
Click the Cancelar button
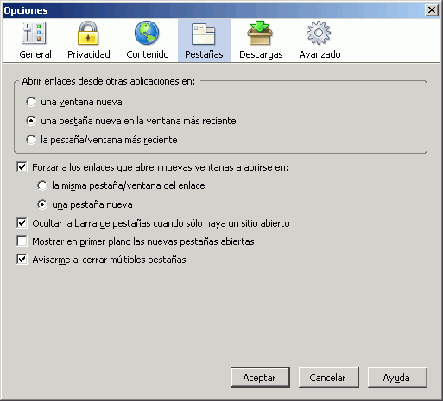pyautogui.click(x=328, y=378)
